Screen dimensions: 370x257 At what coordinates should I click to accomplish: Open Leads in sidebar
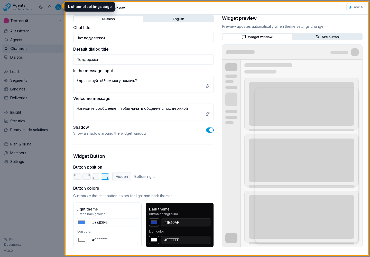pos(33,72)
